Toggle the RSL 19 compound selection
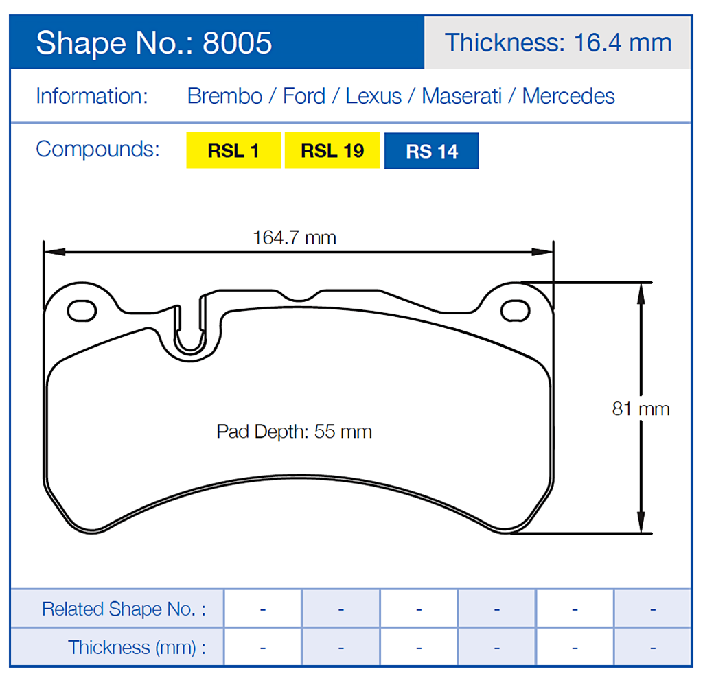The image size is (703, 678). pyautogui.click(x=332, y=150)
